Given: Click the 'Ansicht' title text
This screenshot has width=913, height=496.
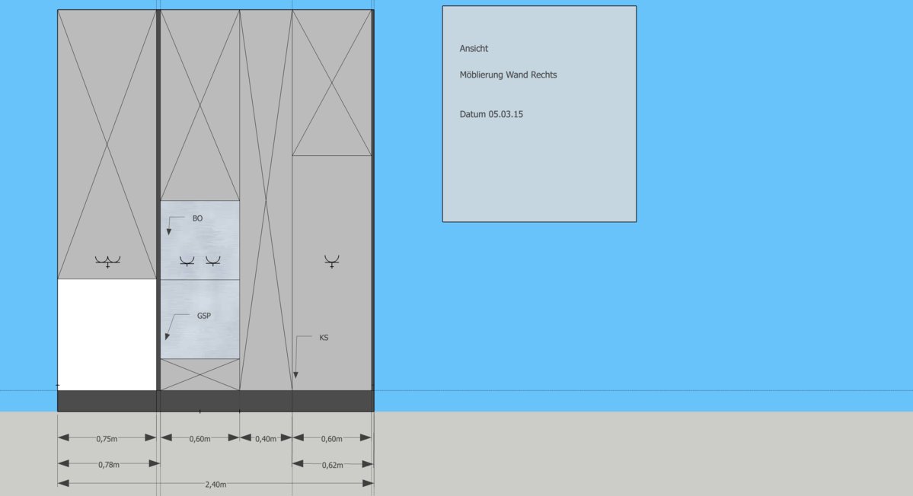Looking at the screenshot, I should pyautogui.click(x=474, y=49).
